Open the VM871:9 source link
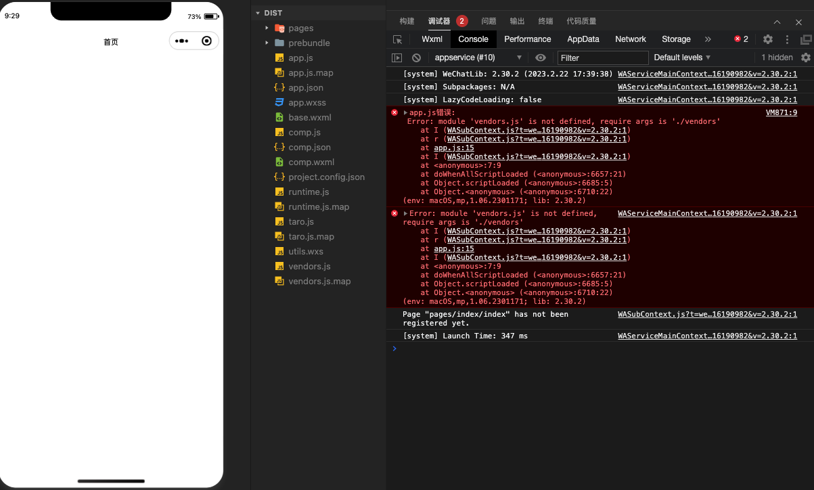The width and height of the screenshot is (814, 490). click(x=782, y=112)
